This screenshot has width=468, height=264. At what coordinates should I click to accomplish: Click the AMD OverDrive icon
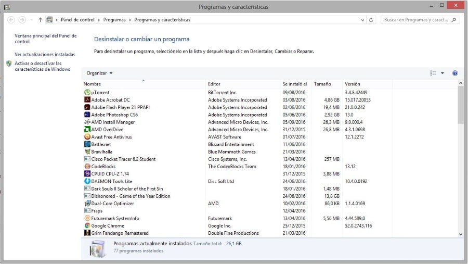click(87, 130)
